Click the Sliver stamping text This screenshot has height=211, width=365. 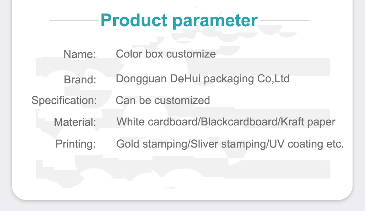(228, 144)
